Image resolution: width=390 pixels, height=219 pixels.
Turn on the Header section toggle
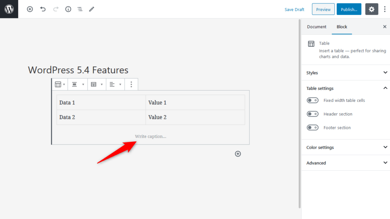click(312, 114)
